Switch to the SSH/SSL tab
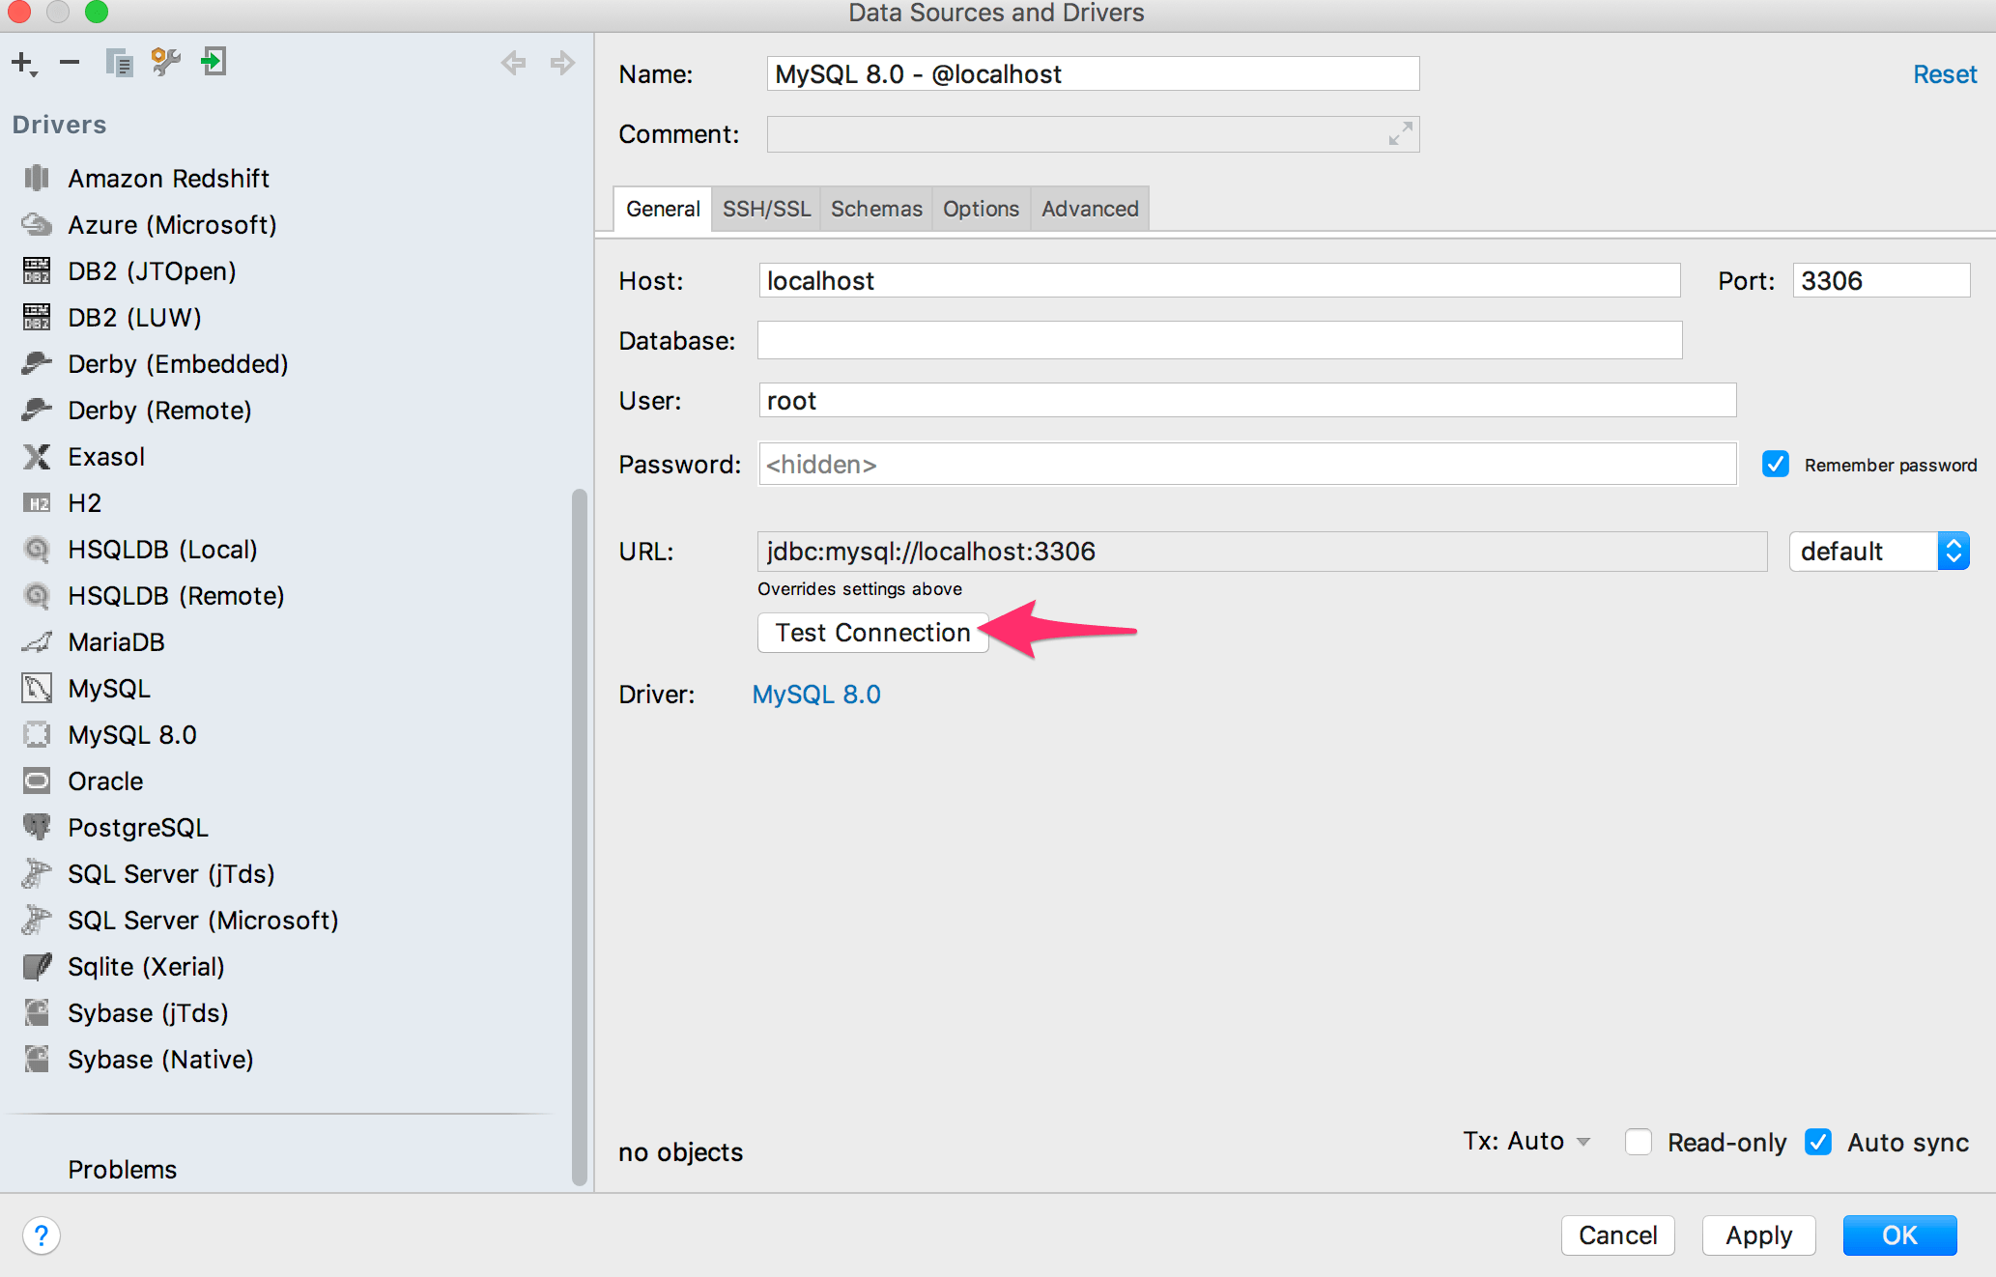 pos(766,209)
